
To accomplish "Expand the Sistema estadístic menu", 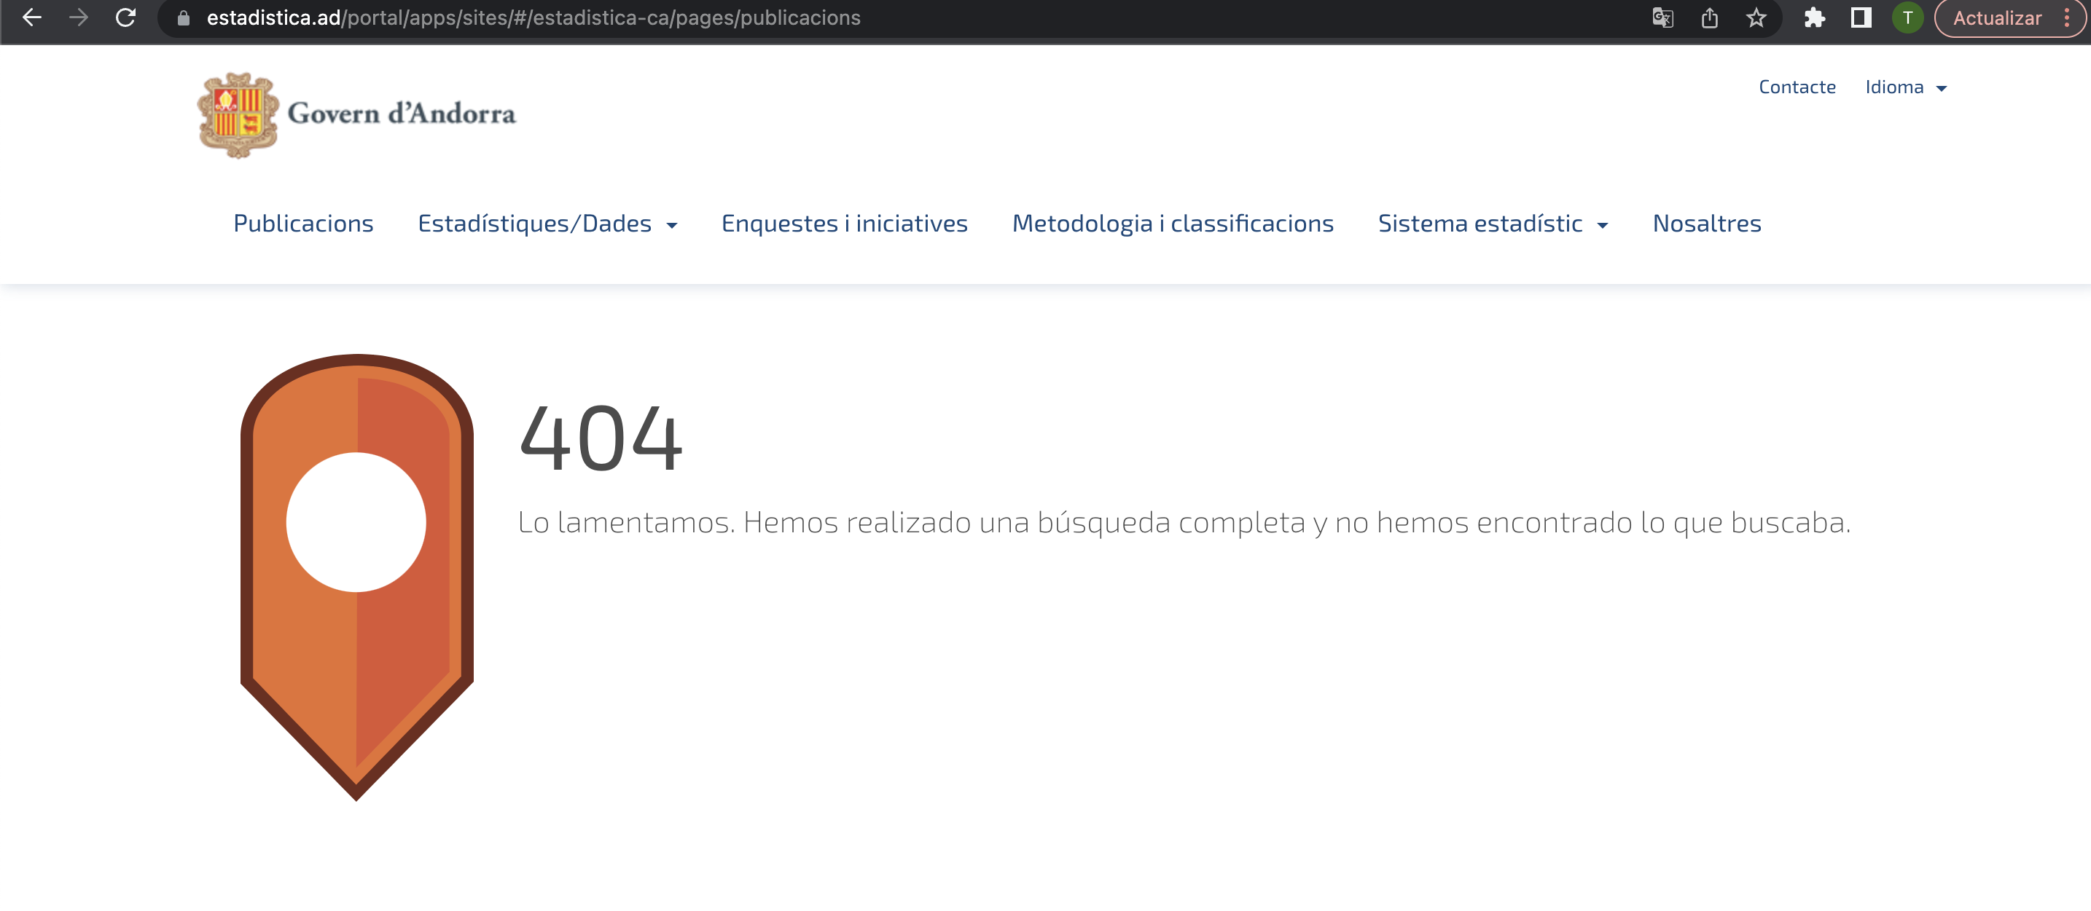I will [1492, 223].
